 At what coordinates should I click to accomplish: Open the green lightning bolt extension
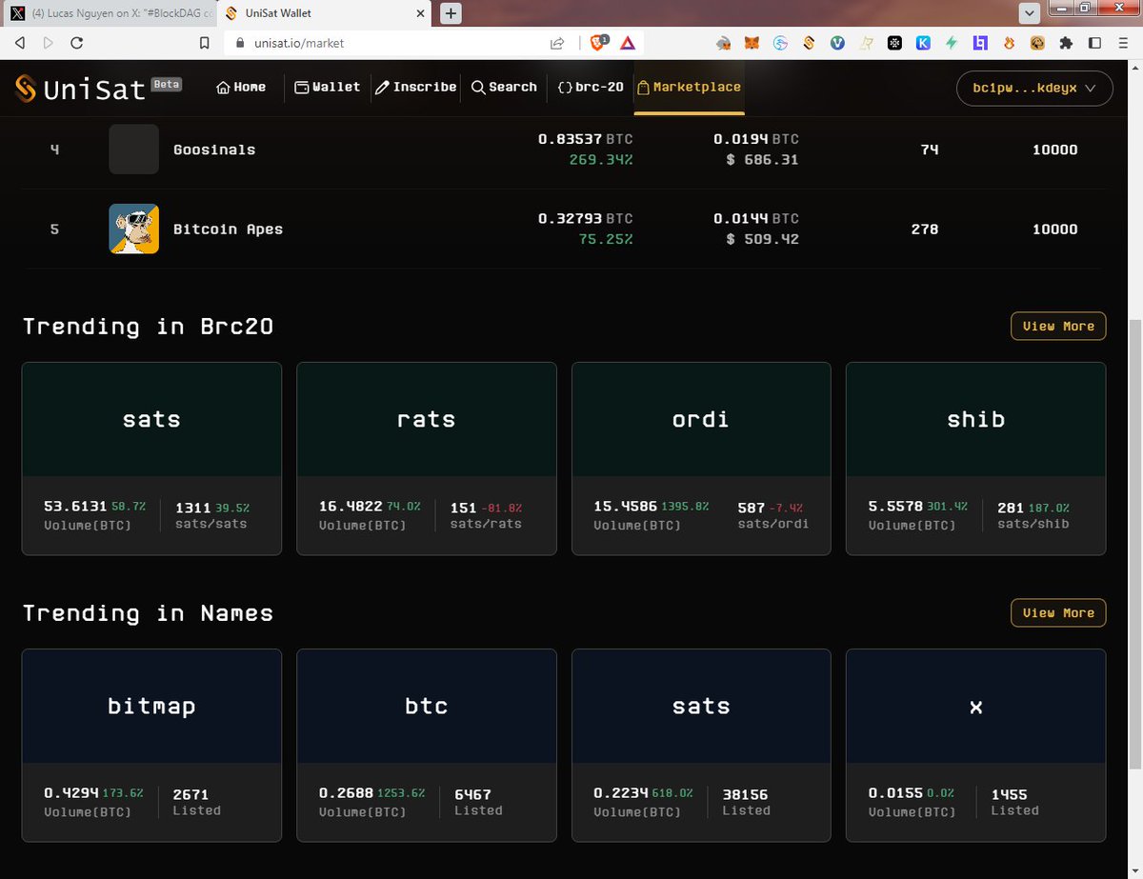(x=951, y=43)
